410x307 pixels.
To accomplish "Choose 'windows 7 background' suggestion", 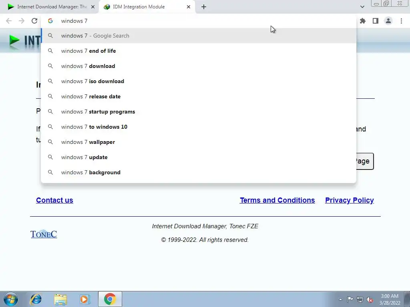I will click(x=199, y=172).
